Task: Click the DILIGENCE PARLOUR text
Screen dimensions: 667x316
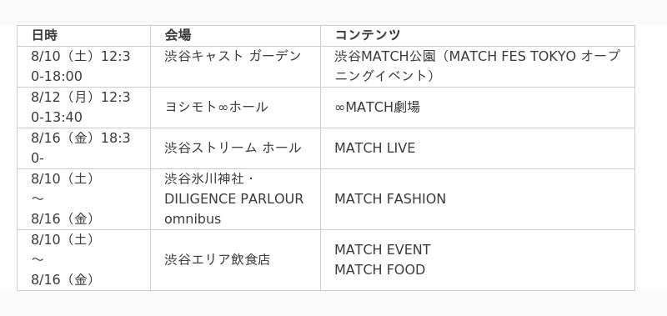Action: click(x=234, y=198)
